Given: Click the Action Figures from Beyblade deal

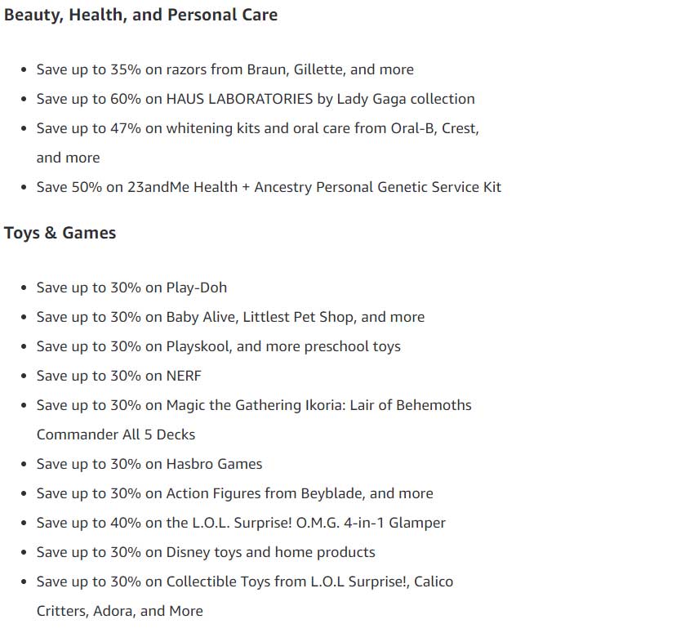Looking at the screenshot, I should click(234, 493).
